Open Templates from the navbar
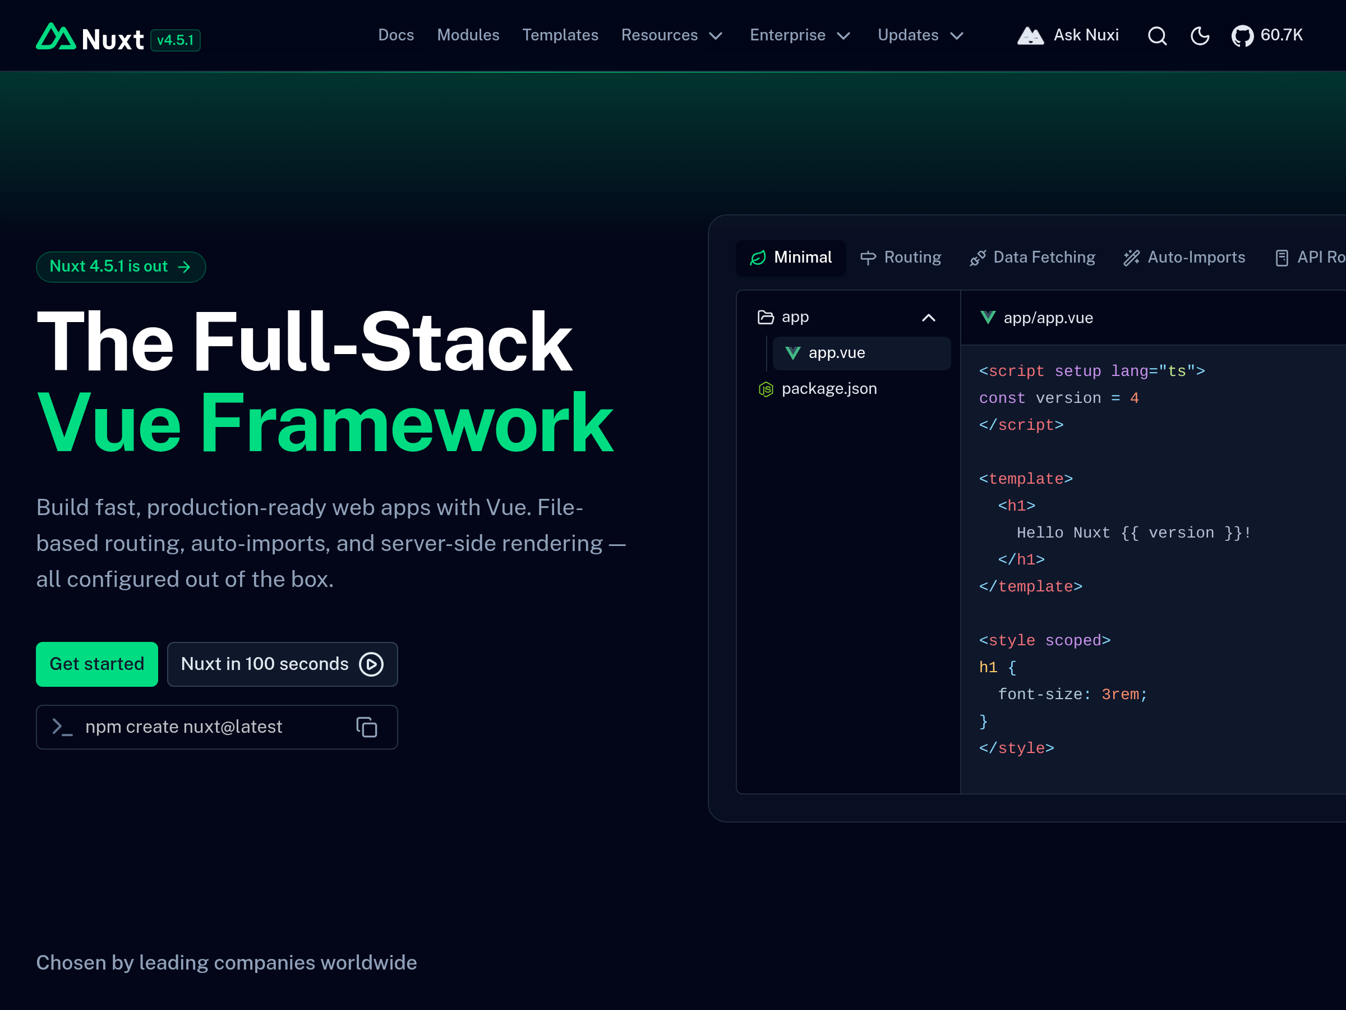The width and height of the screenshot is (1346, 1010). click(560, 35)
